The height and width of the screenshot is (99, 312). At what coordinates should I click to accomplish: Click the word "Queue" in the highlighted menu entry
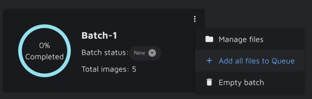pyautogui.click(x=284, y=61)
